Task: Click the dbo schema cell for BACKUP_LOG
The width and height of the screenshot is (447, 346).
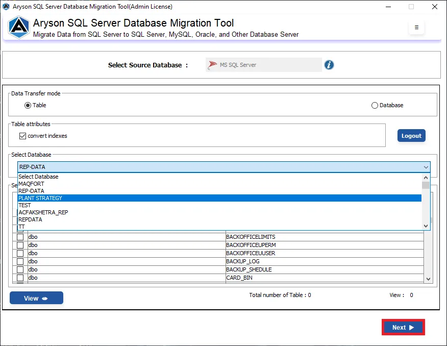Action: (x=127, y=261)
